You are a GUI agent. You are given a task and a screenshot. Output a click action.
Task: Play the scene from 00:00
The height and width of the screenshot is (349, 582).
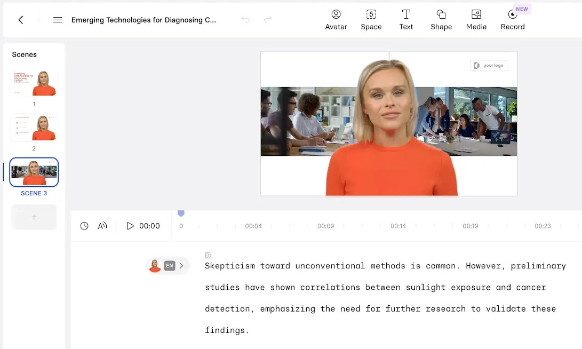[130, 226]
